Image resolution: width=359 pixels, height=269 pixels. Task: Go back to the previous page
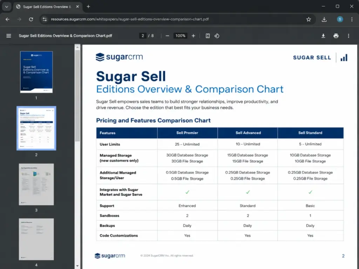click(8, 19)
